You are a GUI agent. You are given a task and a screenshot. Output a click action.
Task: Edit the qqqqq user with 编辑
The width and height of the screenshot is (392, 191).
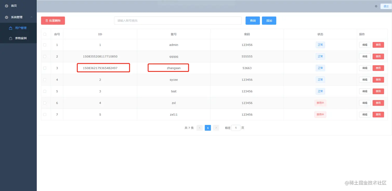point(365,56)
